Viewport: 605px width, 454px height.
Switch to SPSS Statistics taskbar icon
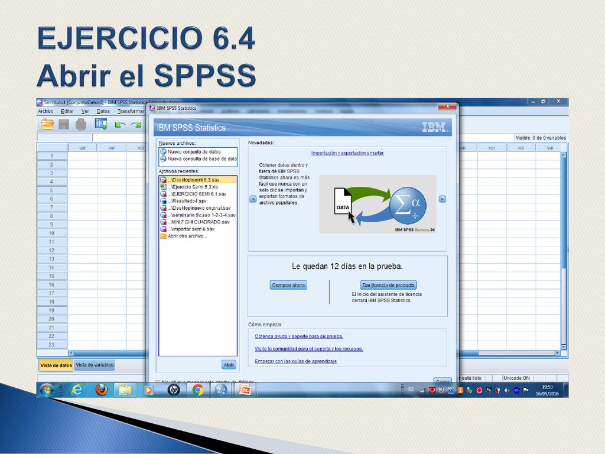click(222, 390)
